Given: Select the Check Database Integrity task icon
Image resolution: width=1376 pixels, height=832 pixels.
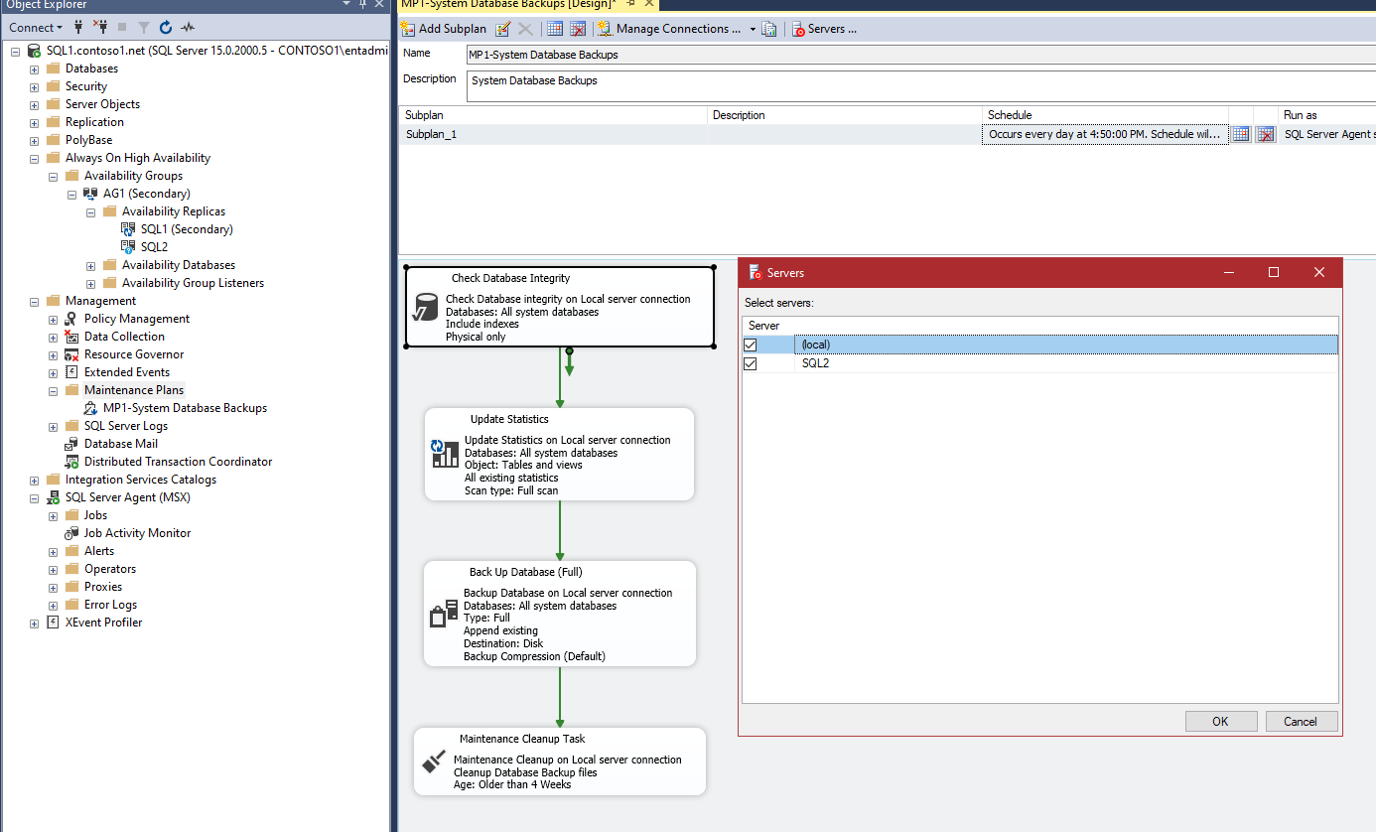Looking at the screenshot, I should pyautogui.click(x=425, y=308).
